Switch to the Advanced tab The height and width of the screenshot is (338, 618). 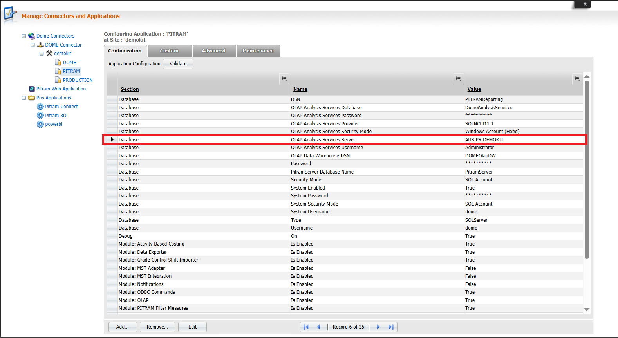(213, 51)
